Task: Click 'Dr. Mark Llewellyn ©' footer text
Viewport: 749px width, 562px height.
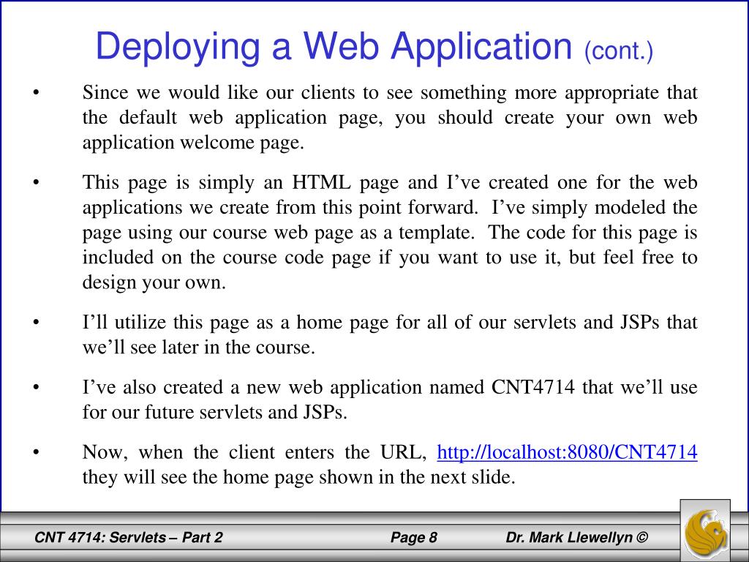Action: (577, 537)
